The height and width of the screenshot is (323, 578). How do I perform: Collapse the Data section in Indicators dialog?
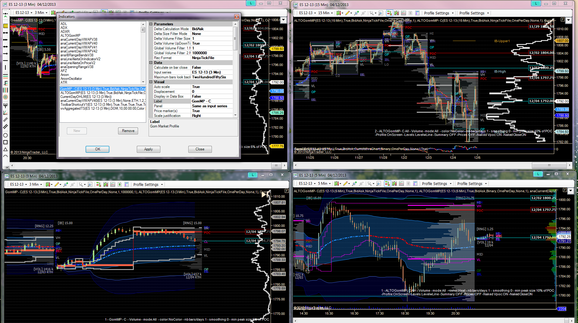click(x=151, y=63)
